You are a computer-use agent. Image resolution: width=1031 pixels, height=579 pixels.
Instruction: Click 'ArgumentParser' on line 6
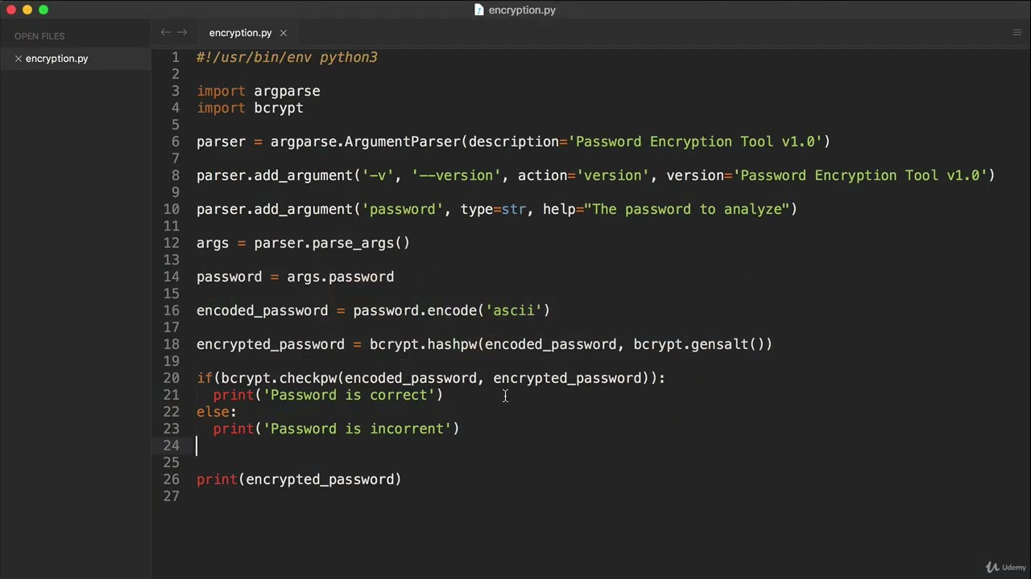[402, 142]
